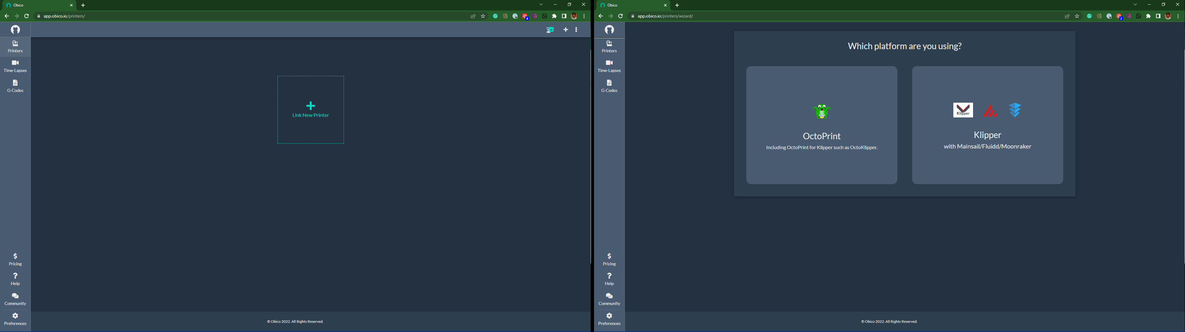
Task: Open Preferences in the right window sidebar
Action: (609, 319)
